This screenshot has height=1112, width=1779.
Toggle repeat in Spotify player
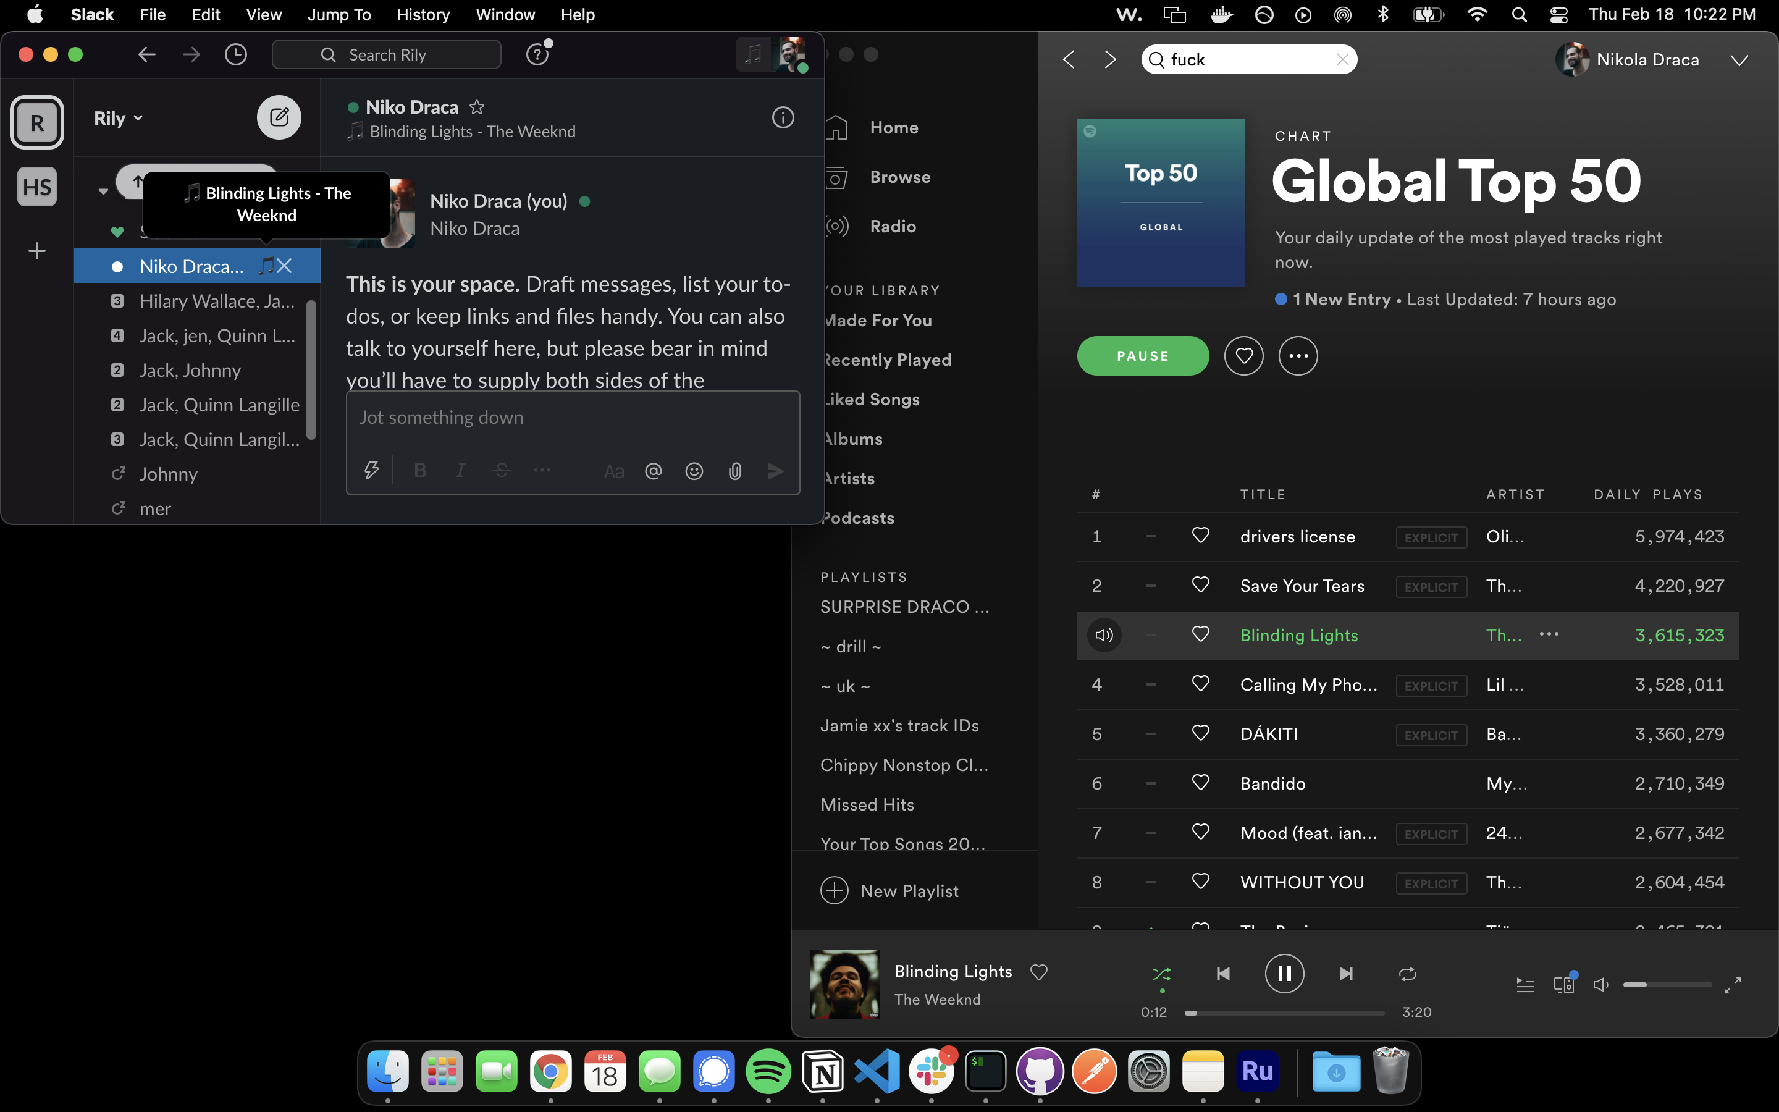pyautogui.click(x=1407, y=974)
